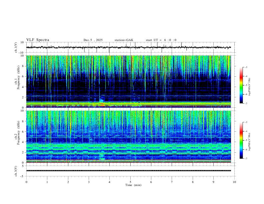This screenshot has width=264, height=204.
Task: Click the ch.1 waveform trace plot
Action: 128,47
